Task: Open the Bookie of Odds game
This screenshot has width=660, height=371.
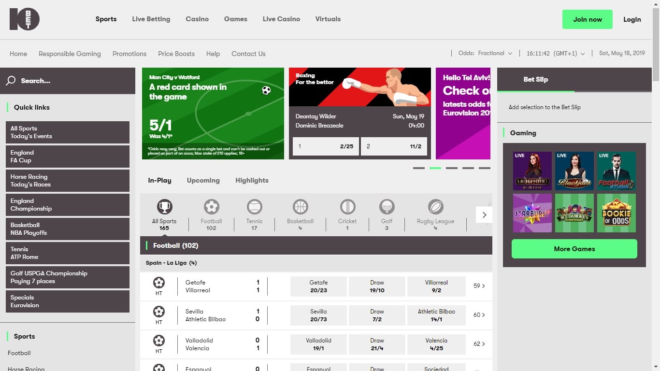Action: click(x=617, y=213)
